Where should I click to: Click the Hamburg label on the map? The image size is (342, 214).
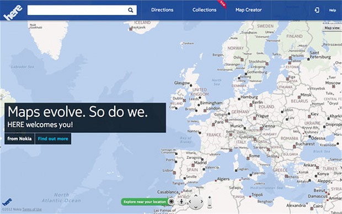point(249,97)
